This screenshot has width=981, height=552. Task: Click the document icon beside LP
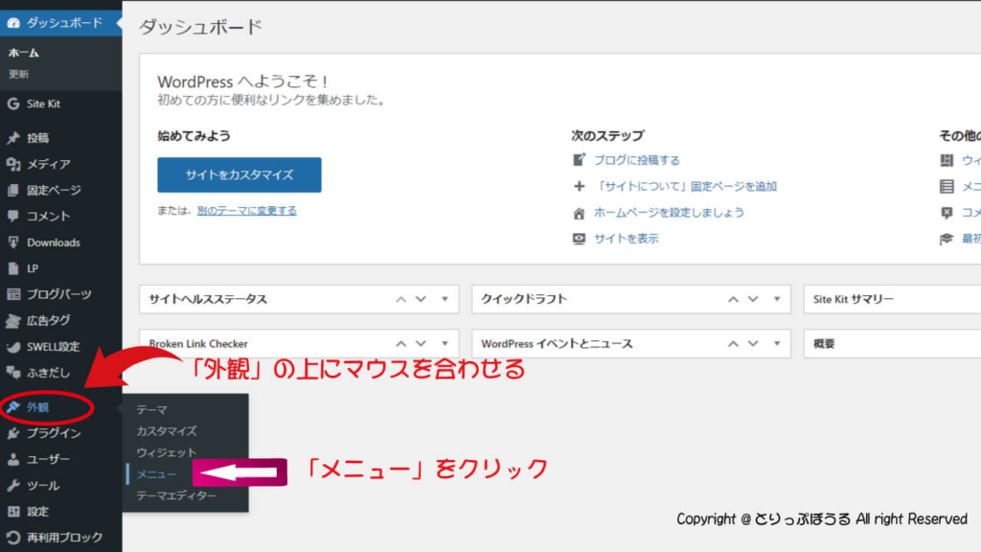(x=13, y=268)
